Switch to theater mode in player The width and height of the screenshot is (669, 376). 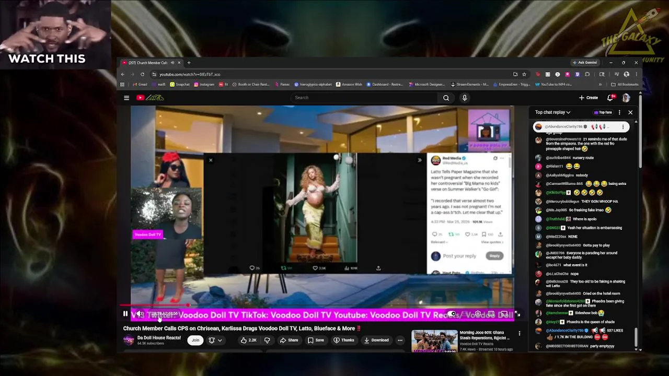click(x=491, y=314)
